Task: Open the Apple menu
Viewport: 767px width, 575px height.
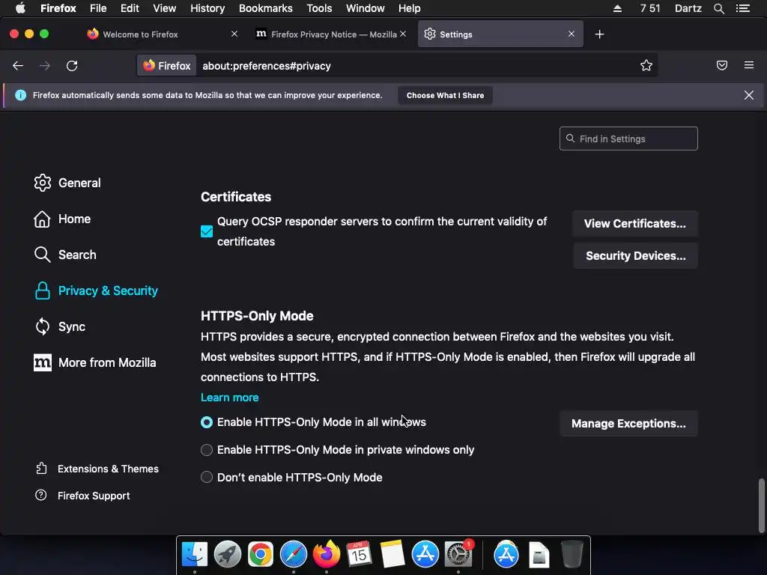Action: [x=20, y=8]
